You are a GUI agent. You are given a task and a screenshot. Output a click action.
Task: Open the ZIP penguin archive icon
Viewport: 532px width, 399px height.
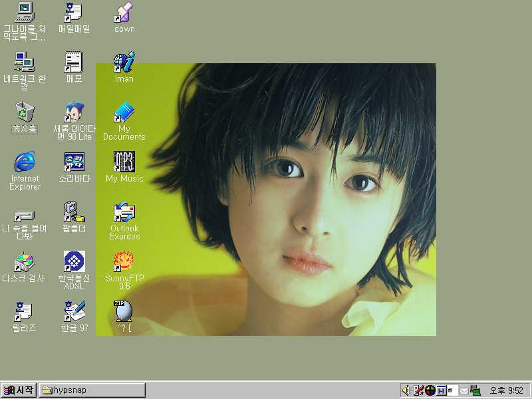(x=124, y=311)
